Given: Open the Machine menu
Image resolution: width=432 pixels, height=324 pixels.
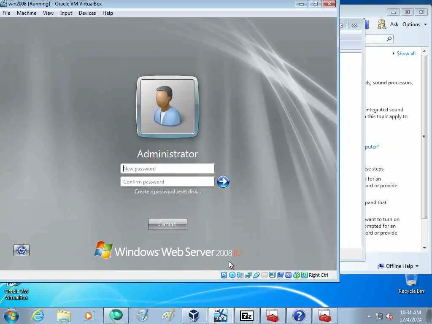Looking at the screenshot, I should pyautogui.click(x=27, y=13).
